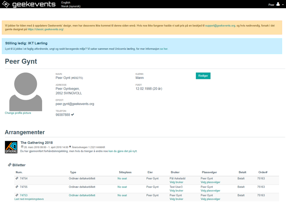The width and height of the screenshot is (286, 210).
Task: Click the location marker icon before Åkersvikvegen
Action: [70, 147]
